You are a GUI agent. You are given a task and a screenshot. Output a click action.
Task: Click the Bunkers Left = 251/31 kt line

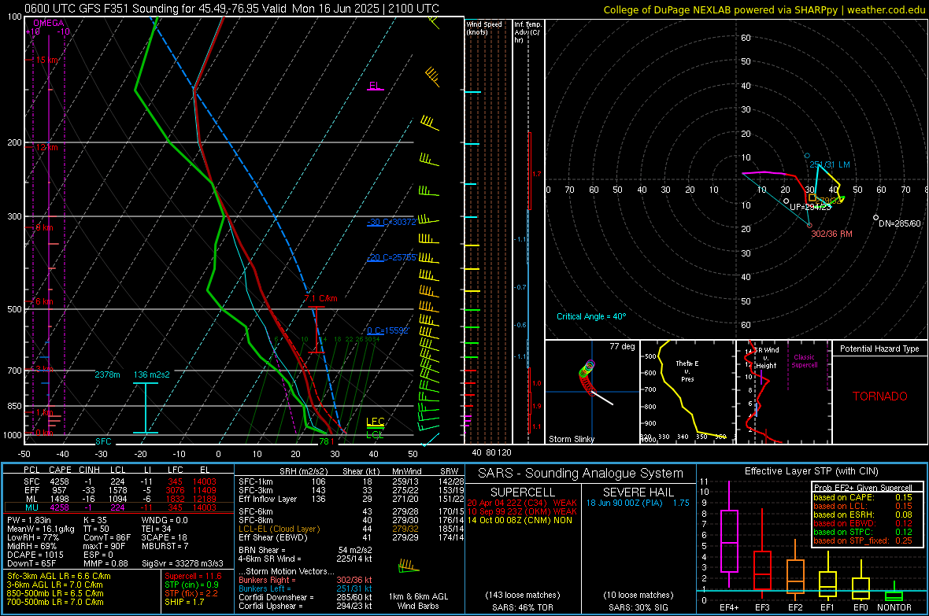point(305,588)
